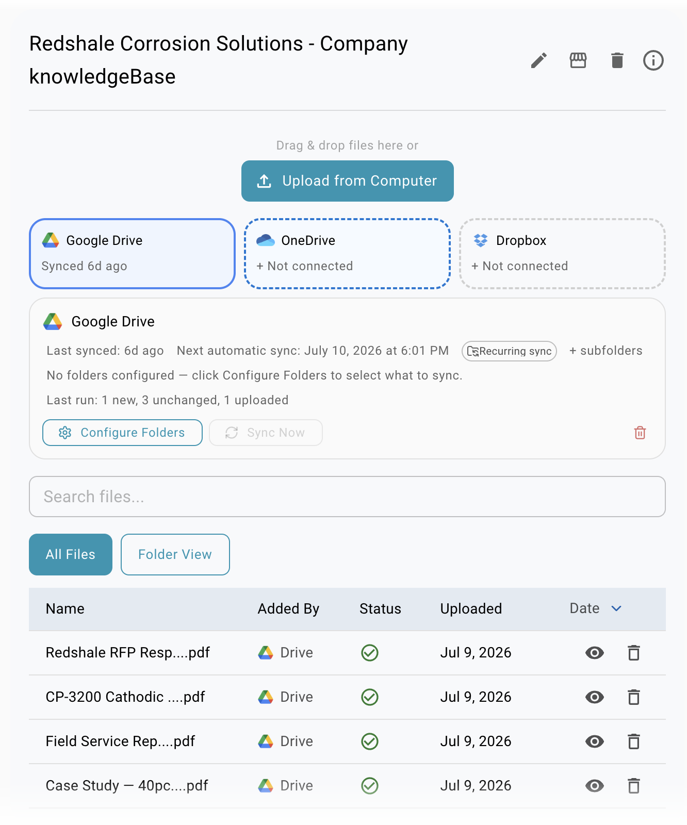The height and width of the screenshot is (825, 687).
Task: Click the Added By column header
Action: [288, 609]
